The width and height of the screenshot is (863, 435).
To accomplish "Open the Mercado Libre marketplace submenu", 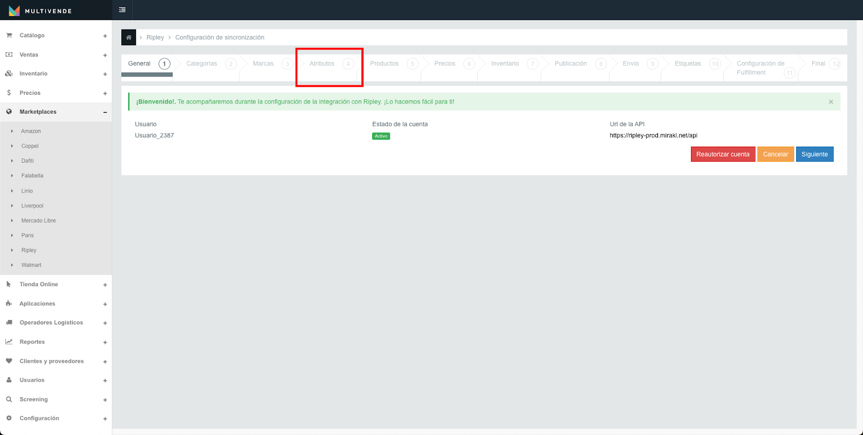I will click(x=38, y=220).
